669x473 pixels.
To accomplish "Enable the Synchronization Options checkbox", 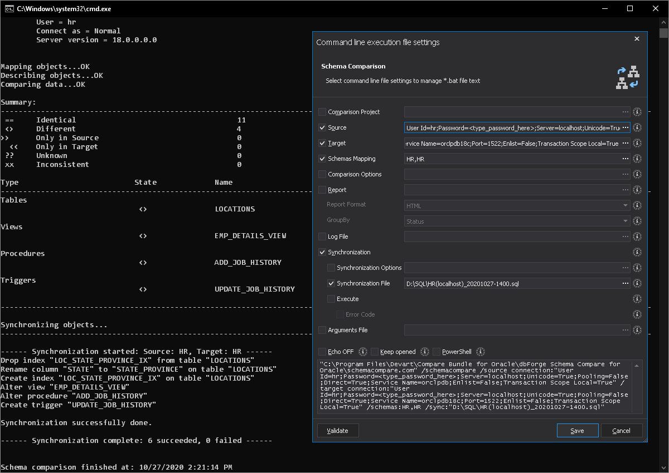I will 331,268.
